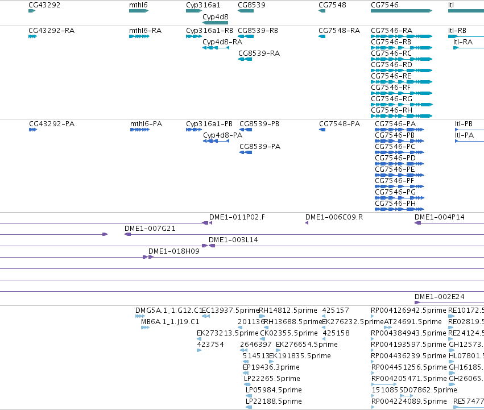Select the LP05984.5prime EST
Viewport: 484px width, 410px height.
249,396
